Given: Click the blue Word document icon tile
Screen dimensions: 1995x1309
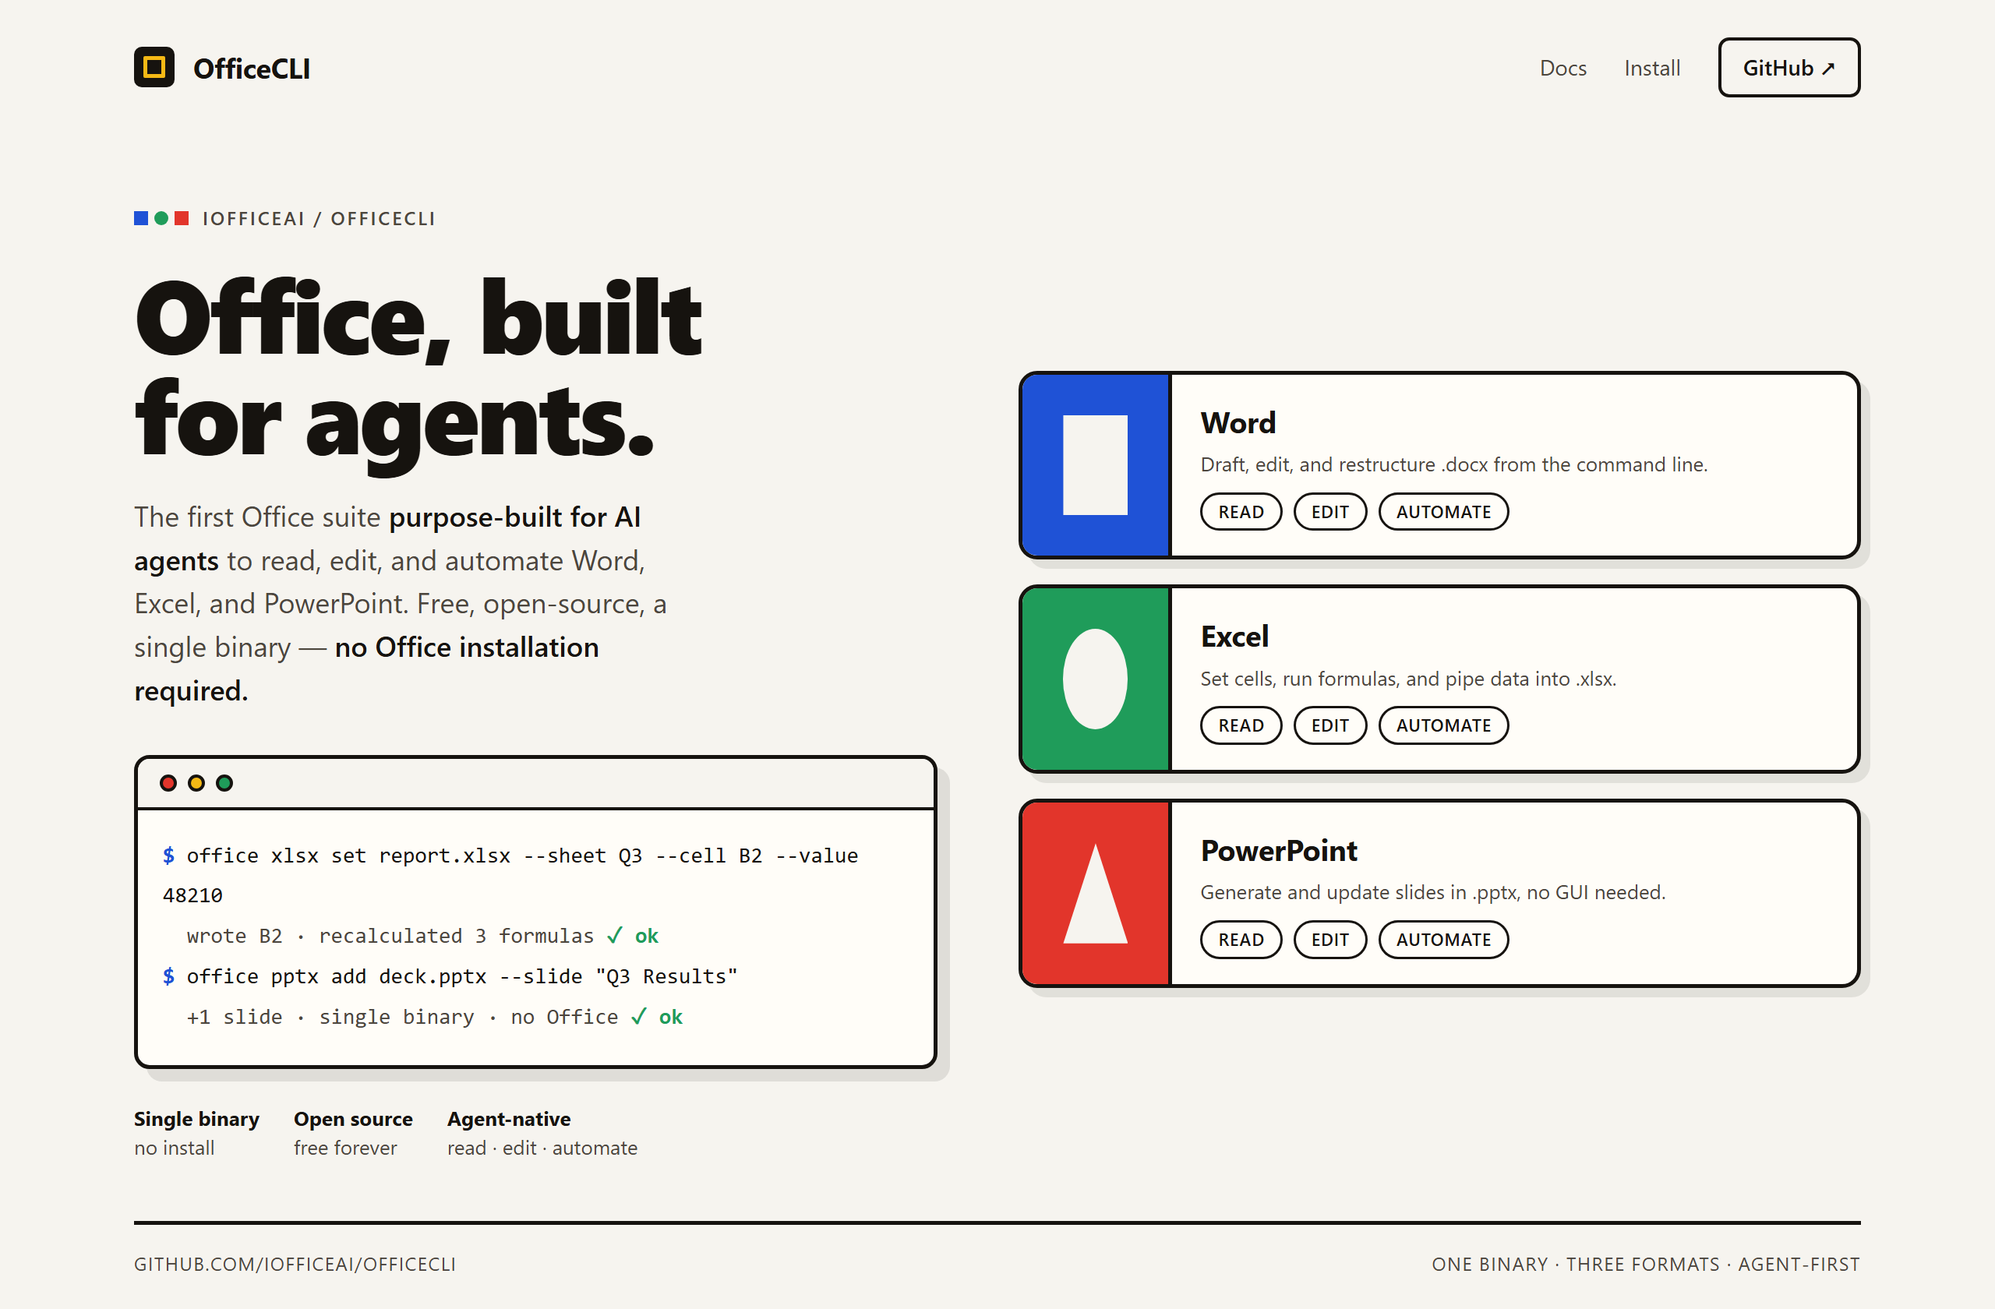Looking at the screenshot, I should pos(1095,465).
